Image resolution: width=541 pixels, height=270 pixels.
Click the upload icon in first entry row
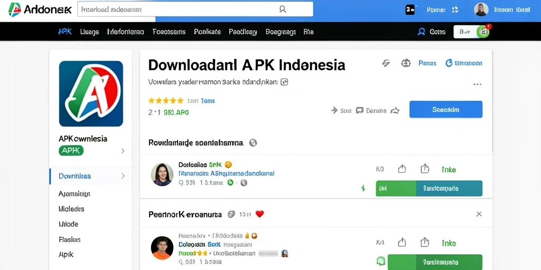(x=402, y=169)
